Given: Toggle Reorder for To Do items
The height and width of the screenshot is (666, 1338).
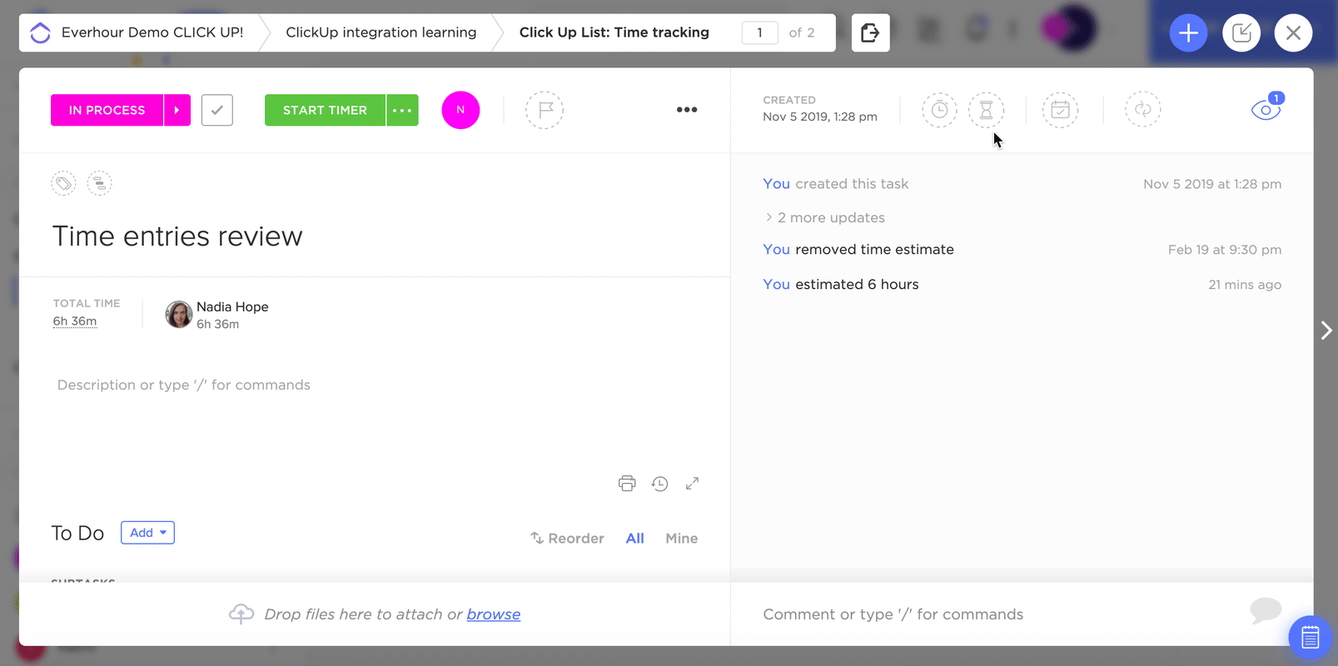Looking at the screenshot, I should coord(567,539).
